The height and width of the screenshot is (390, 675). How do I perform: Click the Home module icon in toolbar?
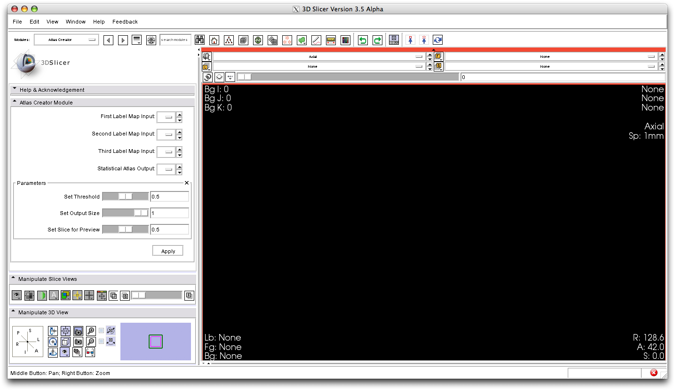pos(214,40)
